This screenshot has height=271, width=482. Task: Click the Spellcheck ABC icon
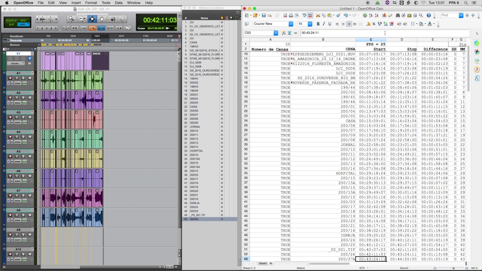tap(304, 15)
